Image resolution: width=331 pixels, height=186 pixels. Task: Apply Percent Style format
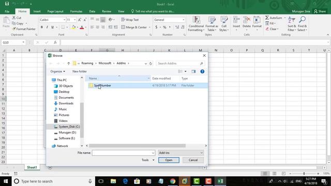click(x=164, y=27)
